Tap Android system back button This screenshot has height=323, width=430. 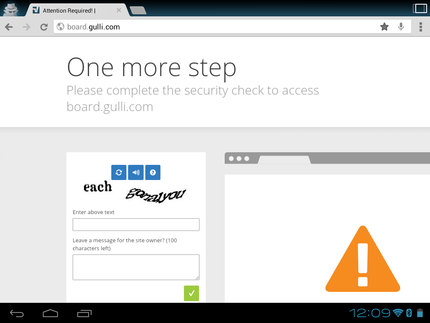coord(17,313)
